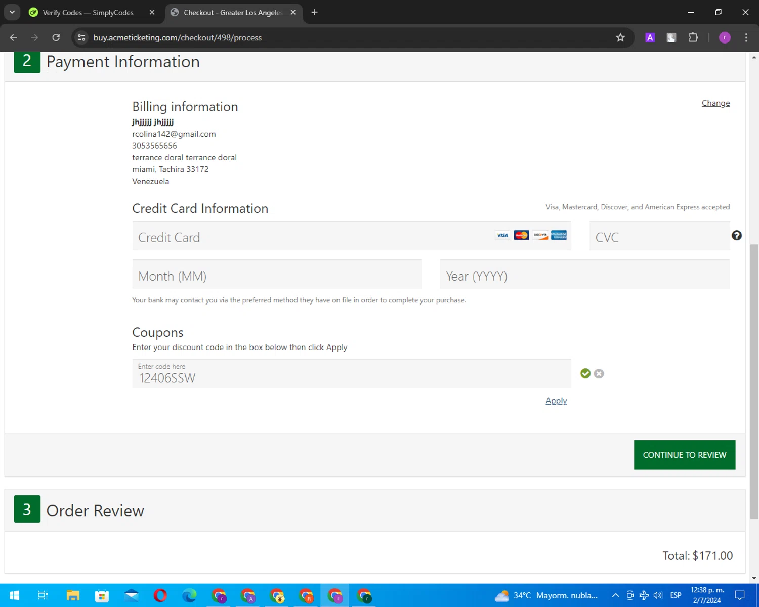The width and height of the screenshot is (759, 607).
Task: Open a new browser tab
Action: pyautogui.click(x=314, y=12)
